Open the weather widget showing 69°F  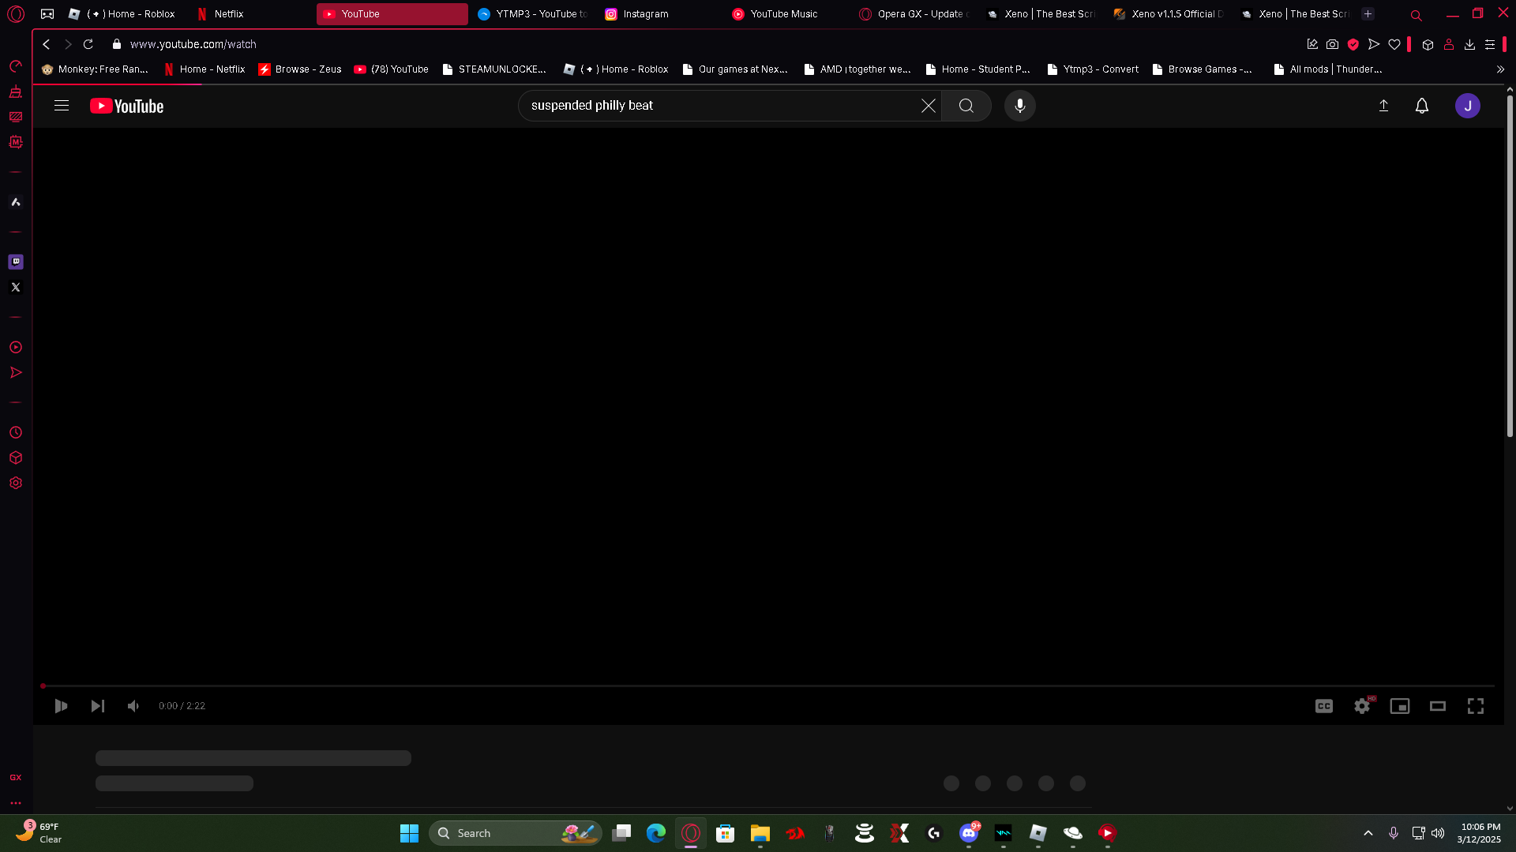[39, 832]
